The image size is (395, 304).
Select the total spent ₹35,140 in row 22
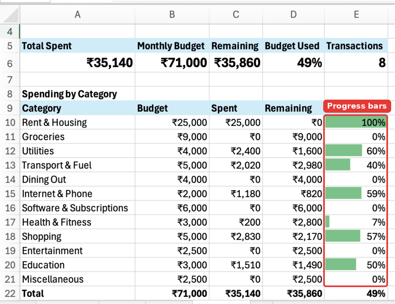[236, 293]
